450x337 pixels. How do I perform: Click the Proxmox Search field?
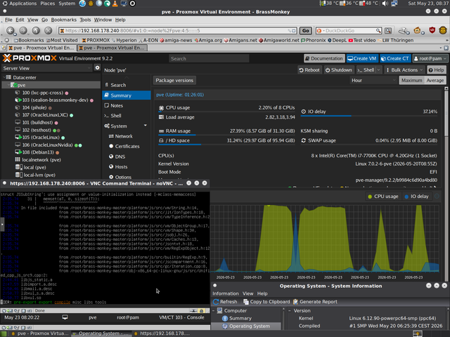click(209, 58)
